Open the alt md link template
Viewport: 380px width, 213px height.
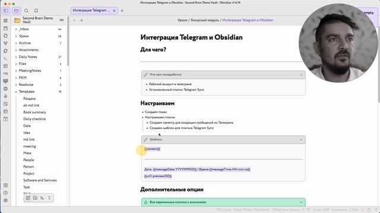coord(31,105)
